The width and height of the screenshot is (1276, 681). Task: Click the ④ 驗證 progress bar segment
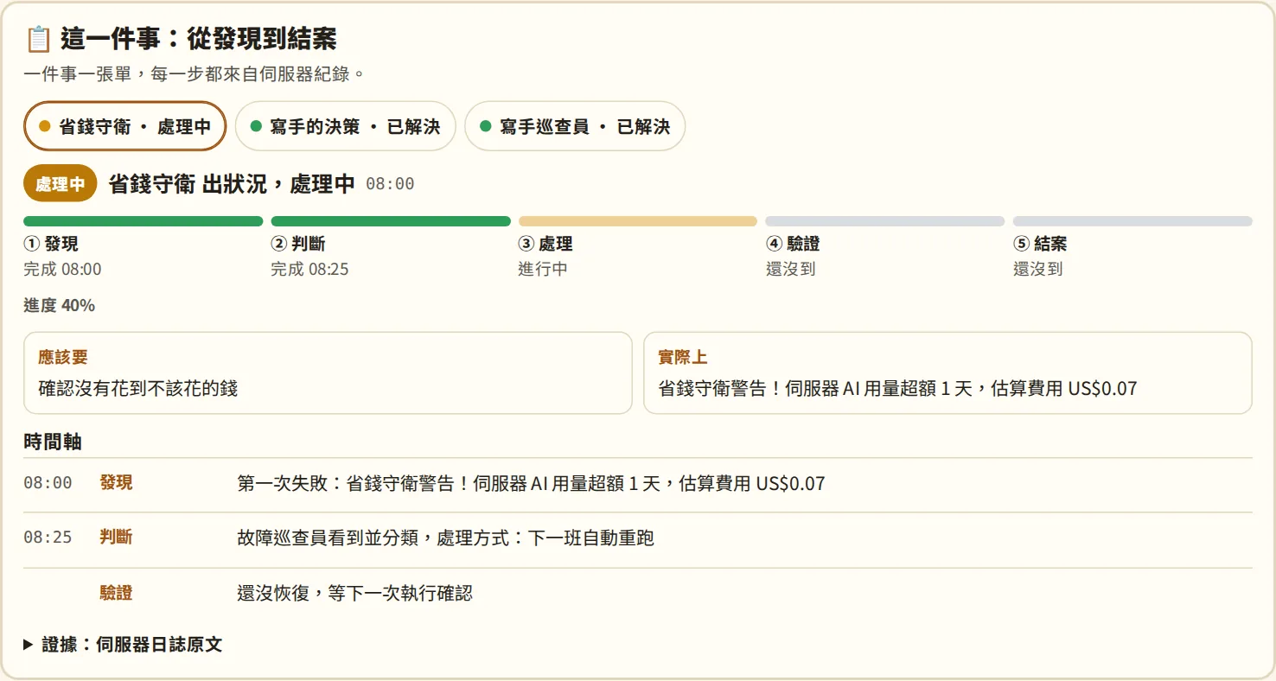(x=885, y=221)
